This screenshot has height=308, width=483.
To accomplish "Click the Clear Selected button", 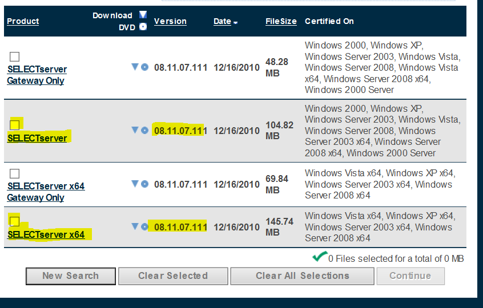I will point(173,276).
